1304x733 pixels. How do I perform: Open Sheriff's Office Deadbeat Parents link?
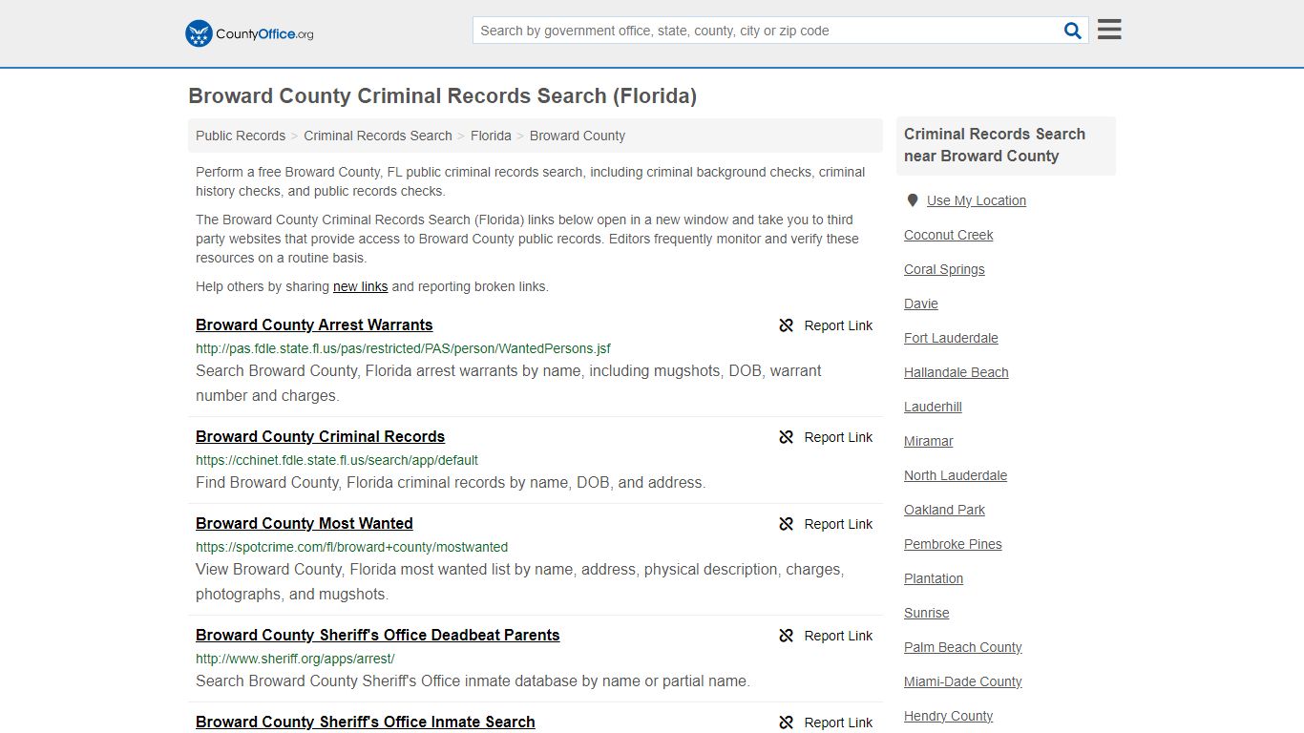[x=378, y=635]
